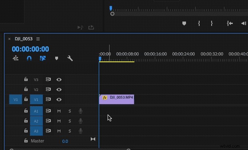Select the DJI_0053 sequence tab

point(24,39)
